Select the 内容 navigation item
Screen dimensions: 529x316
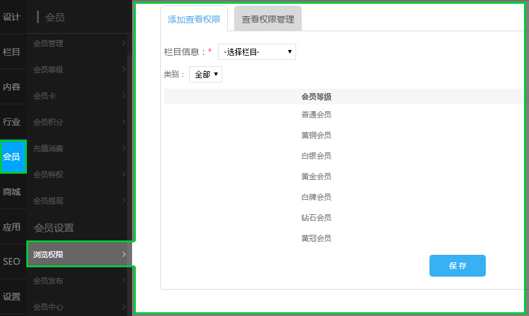pos(12,87)
